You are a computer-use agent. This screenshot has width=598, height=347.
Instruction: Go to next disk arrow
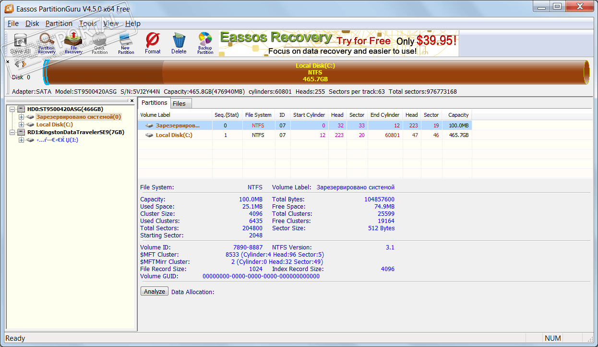(x=24, y=64)
